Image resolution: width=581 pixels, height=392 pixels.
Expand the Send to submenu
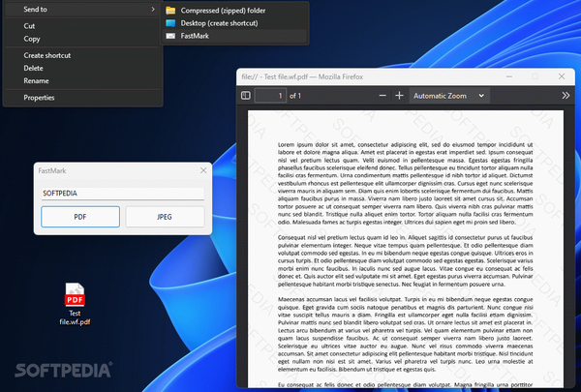pyautogui.click(x=82, y=10)
